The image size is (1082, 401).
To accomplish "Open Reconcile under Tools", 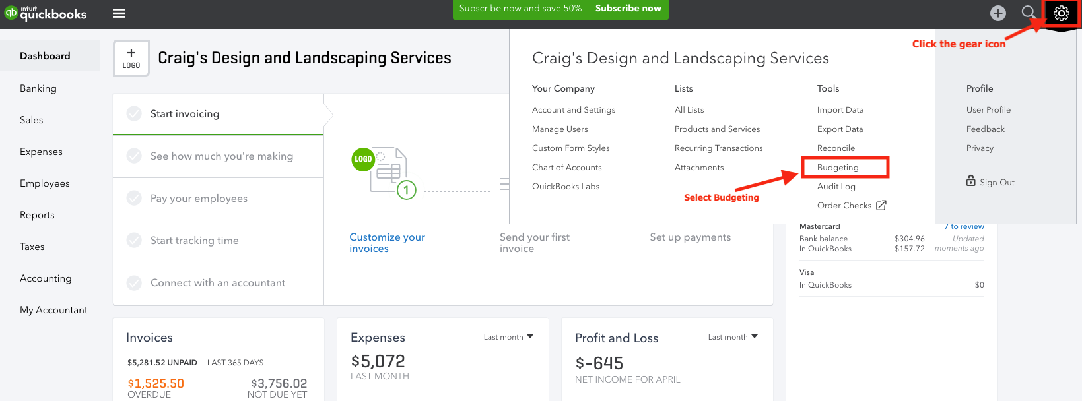I will tap(836, 148).
